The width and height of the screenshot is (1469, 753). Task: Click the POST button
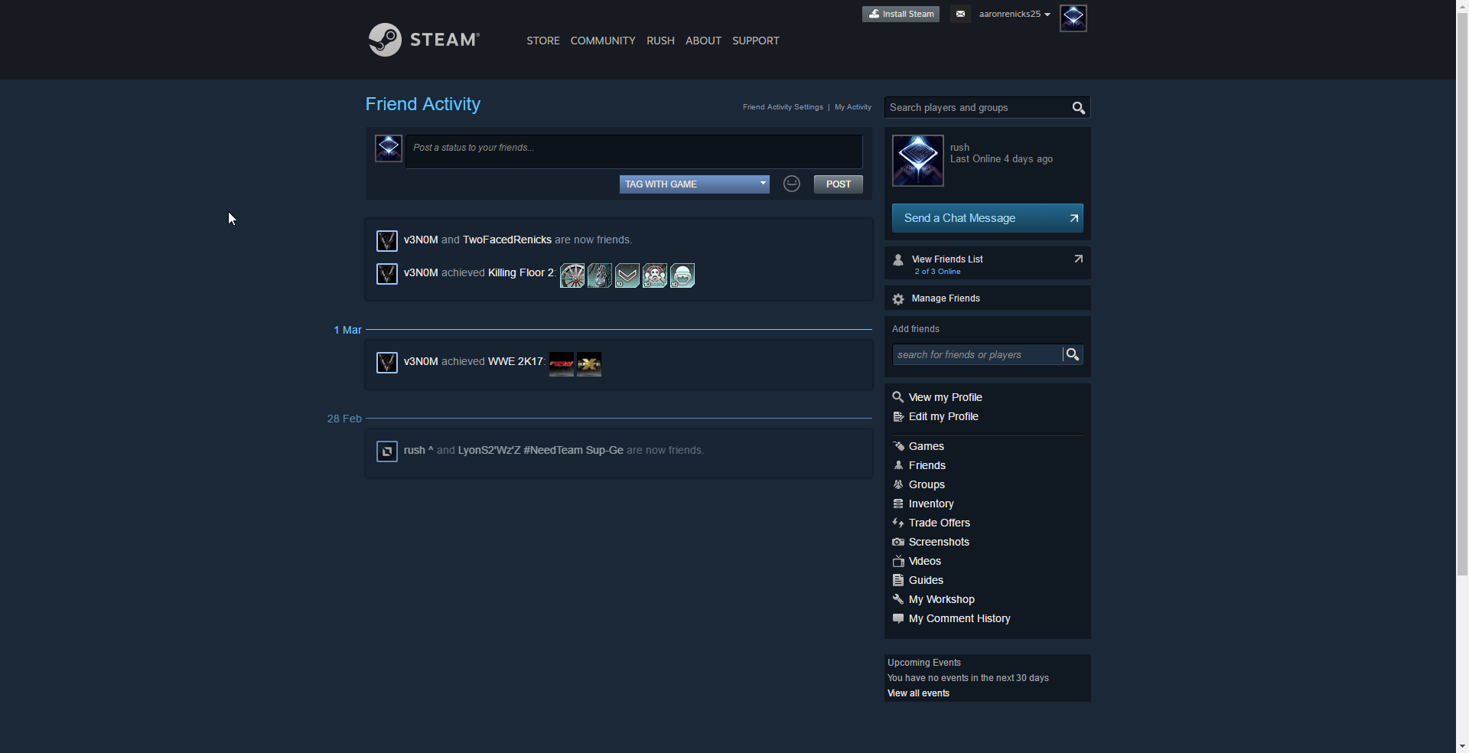click(x=838, y=184)
